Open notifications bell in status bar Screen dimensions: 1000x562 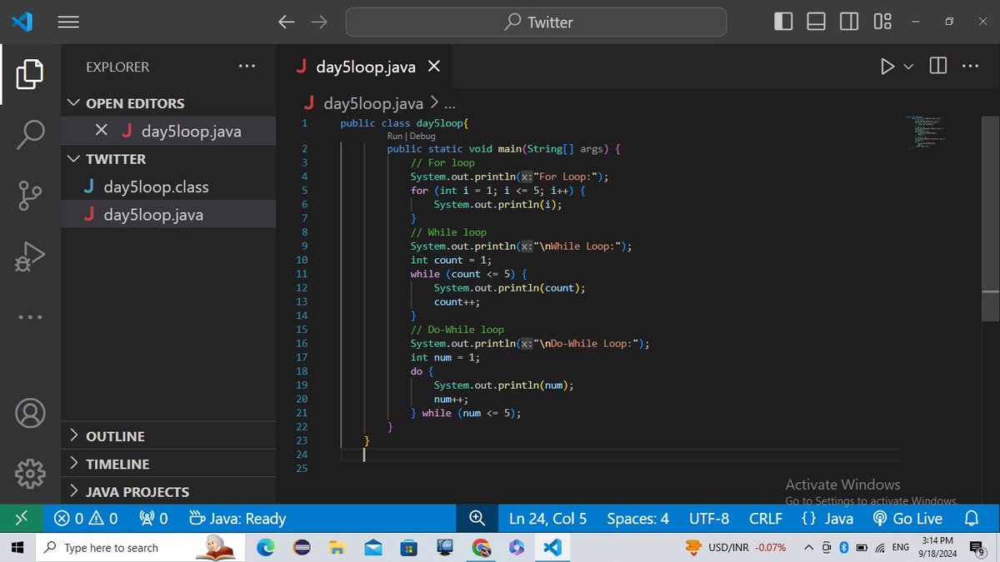pos(971,518)
